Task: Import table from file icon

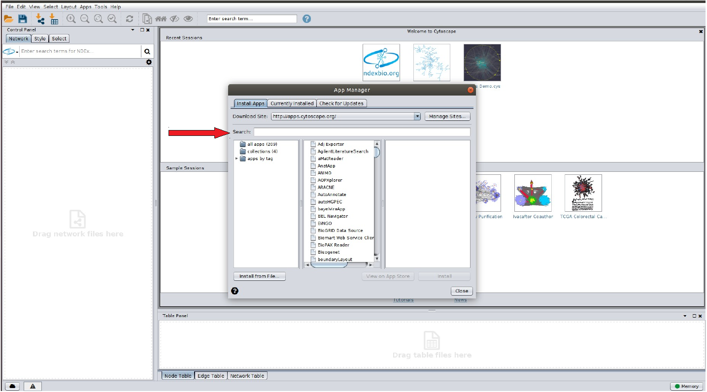Action: coord(54,19)
